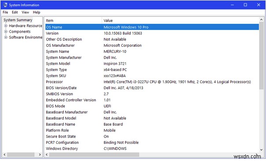
Task: Click the details pane horizontal scrollbar thumb
Action: pos(94,155)
